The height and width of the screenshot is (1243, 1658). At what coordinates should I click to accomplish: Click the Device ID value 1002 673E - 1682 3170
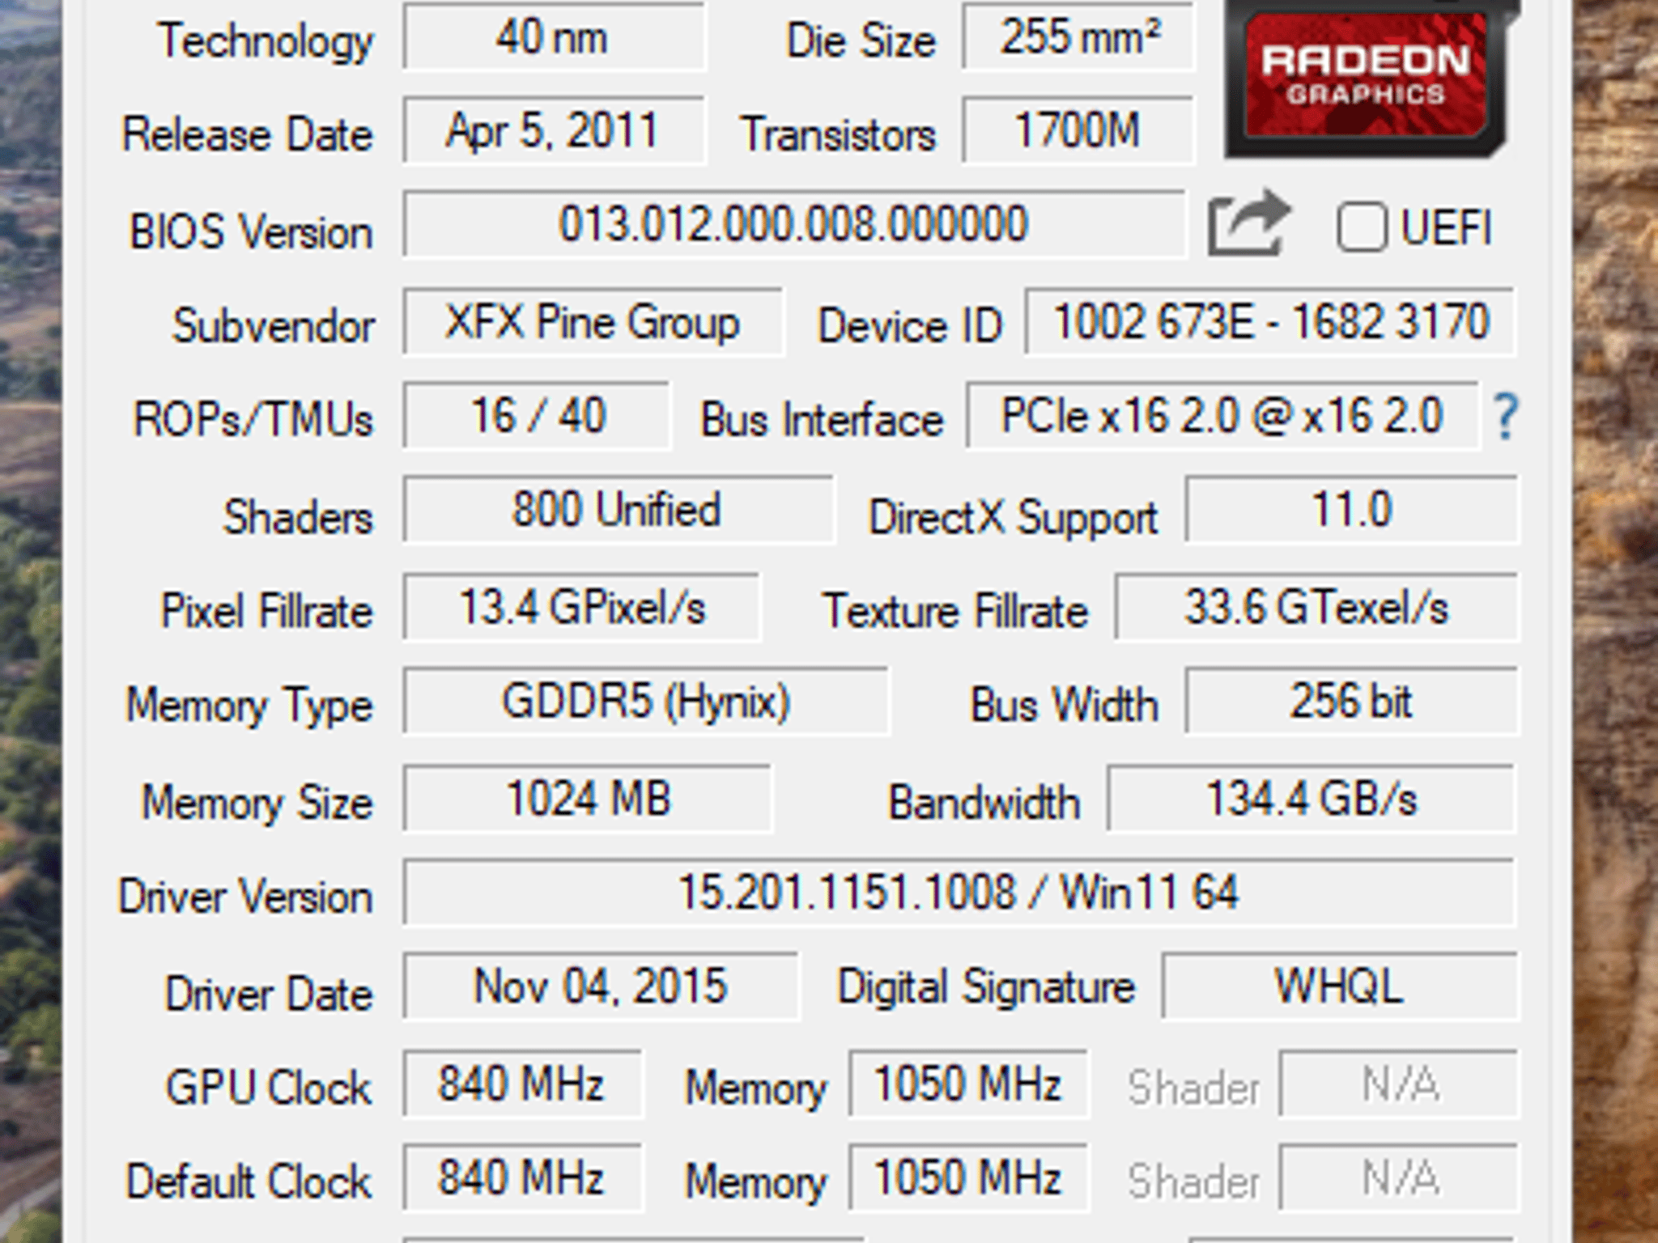[1270, 322]
